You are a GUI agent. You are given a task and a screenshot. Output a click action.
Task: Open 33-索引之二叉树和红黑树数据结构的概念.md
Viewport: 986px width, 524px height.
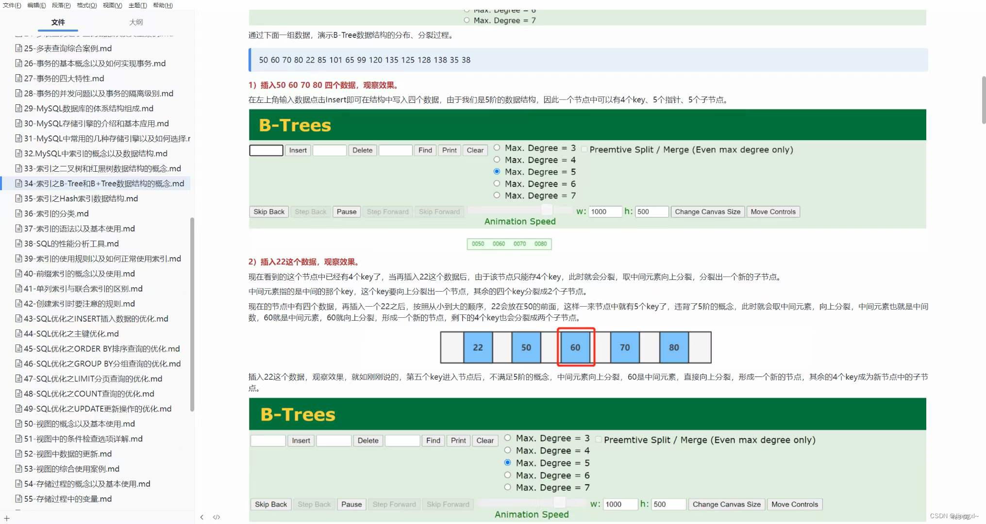(x=102, y=168)
